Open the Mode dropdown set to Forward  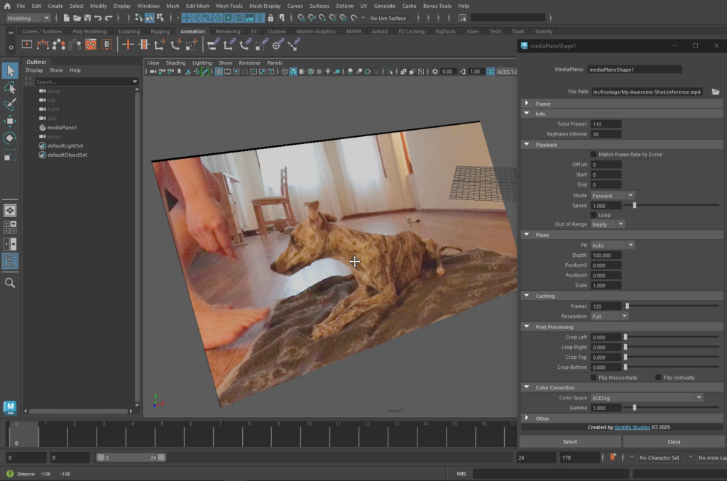(x=613, y=196)
